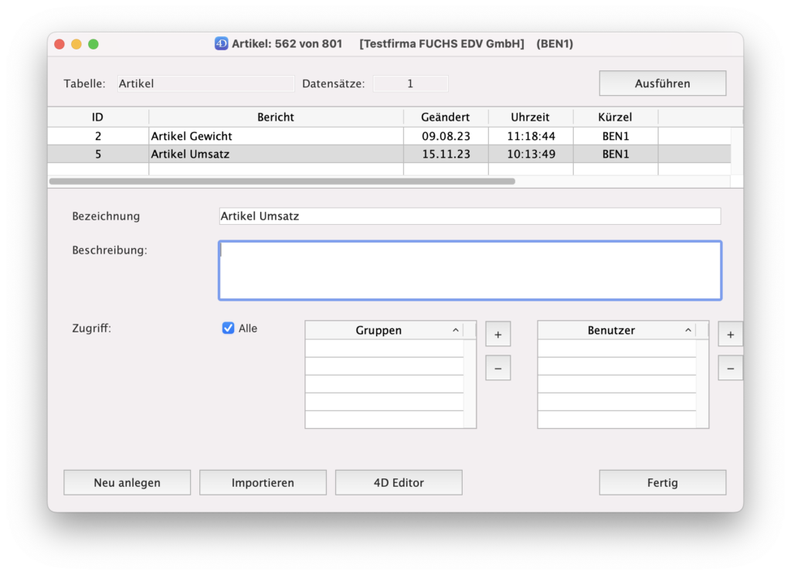Image resolution: width=791 pixels, height=575 pixels.
Task: Create a new report with Neu anlegen
Action: (x=127, y=482)
